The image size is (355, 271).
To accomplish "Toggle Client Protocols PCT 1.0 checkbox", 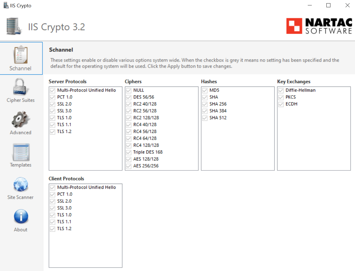I will coord(53,194).
